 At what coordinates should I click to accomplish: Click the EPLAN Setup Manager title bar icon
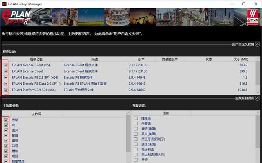pyautogui.click(x=4, y=4)
